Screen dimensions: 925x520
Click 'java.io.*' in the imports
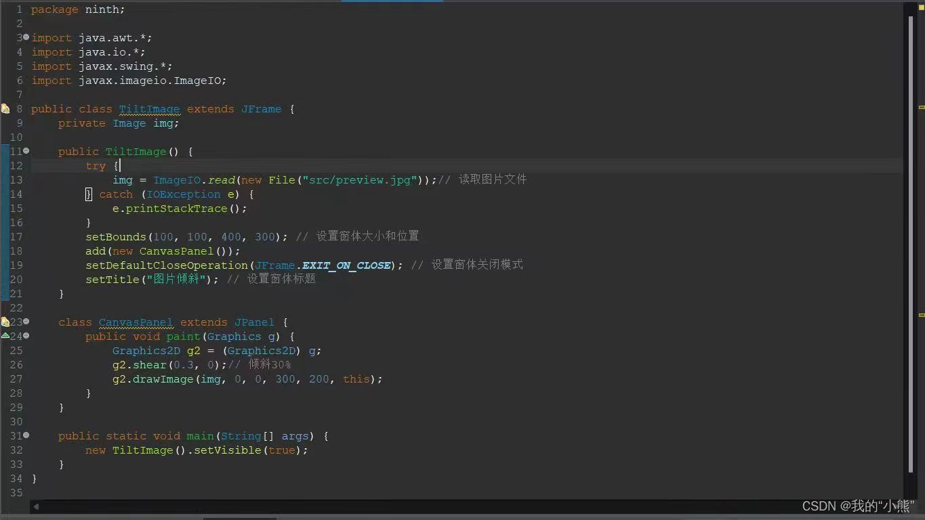tap(108, 52)
